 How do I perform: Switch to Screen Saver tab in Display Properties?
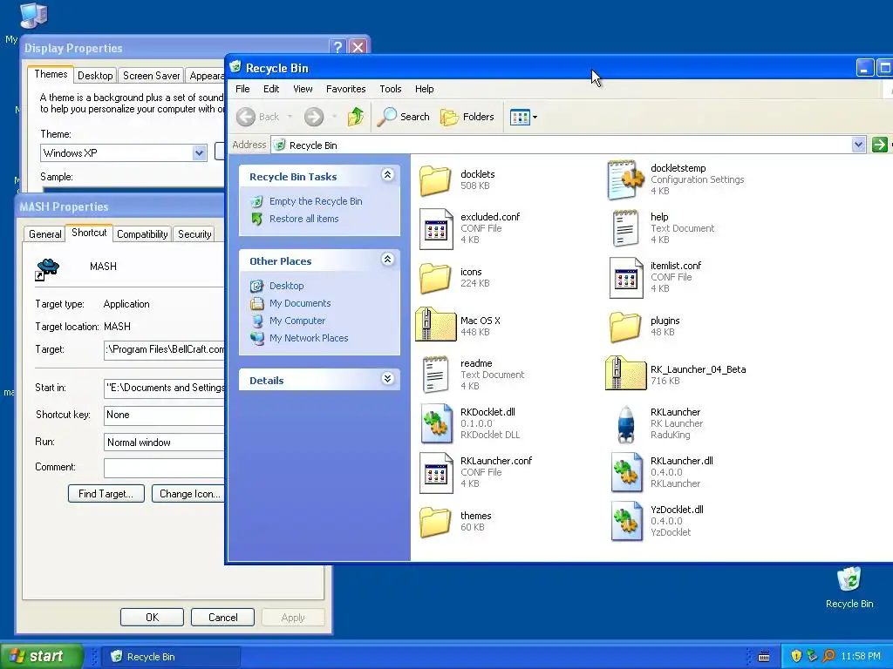pyautogui.click(x=151, y=76)
